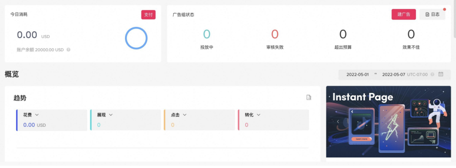Open the Instant Page banner image

click(x=388, y=122)
